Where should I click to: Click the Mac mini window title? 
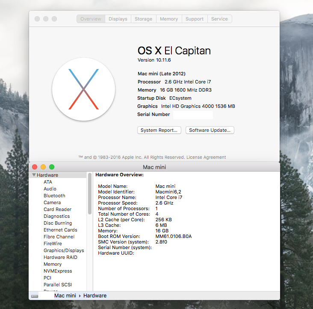tap(154, 167)
